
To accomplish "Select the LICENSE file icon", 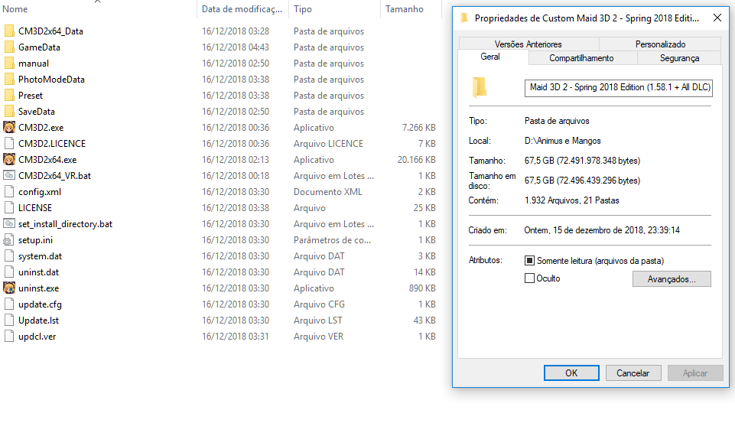I will 9,208.
